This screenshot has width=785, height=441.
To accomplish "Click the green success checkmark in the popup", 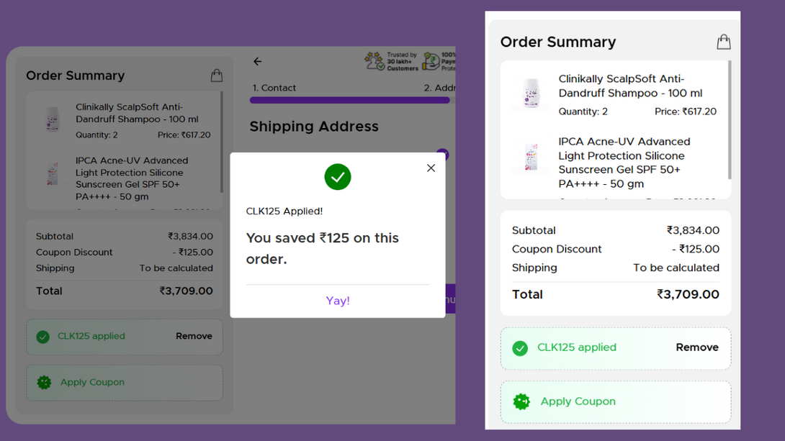I will coord(337,177).
